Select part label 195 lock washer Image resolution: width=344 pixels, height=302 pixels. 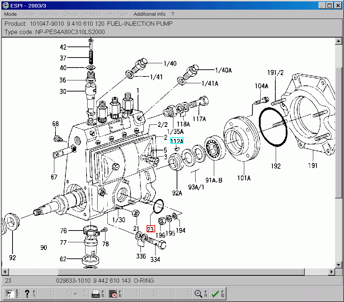coord(170,233)
